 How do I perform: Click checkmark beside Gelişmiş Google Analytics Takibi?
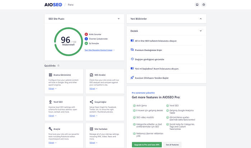pyautogui.click(x=167, y=111)
